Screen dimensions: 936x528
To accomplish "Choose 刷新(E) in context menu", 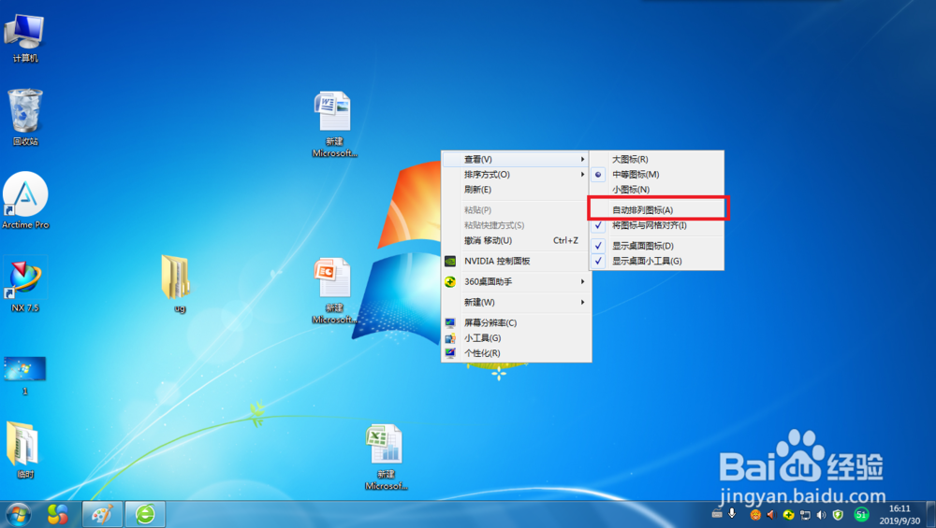I will click(517, 190).
